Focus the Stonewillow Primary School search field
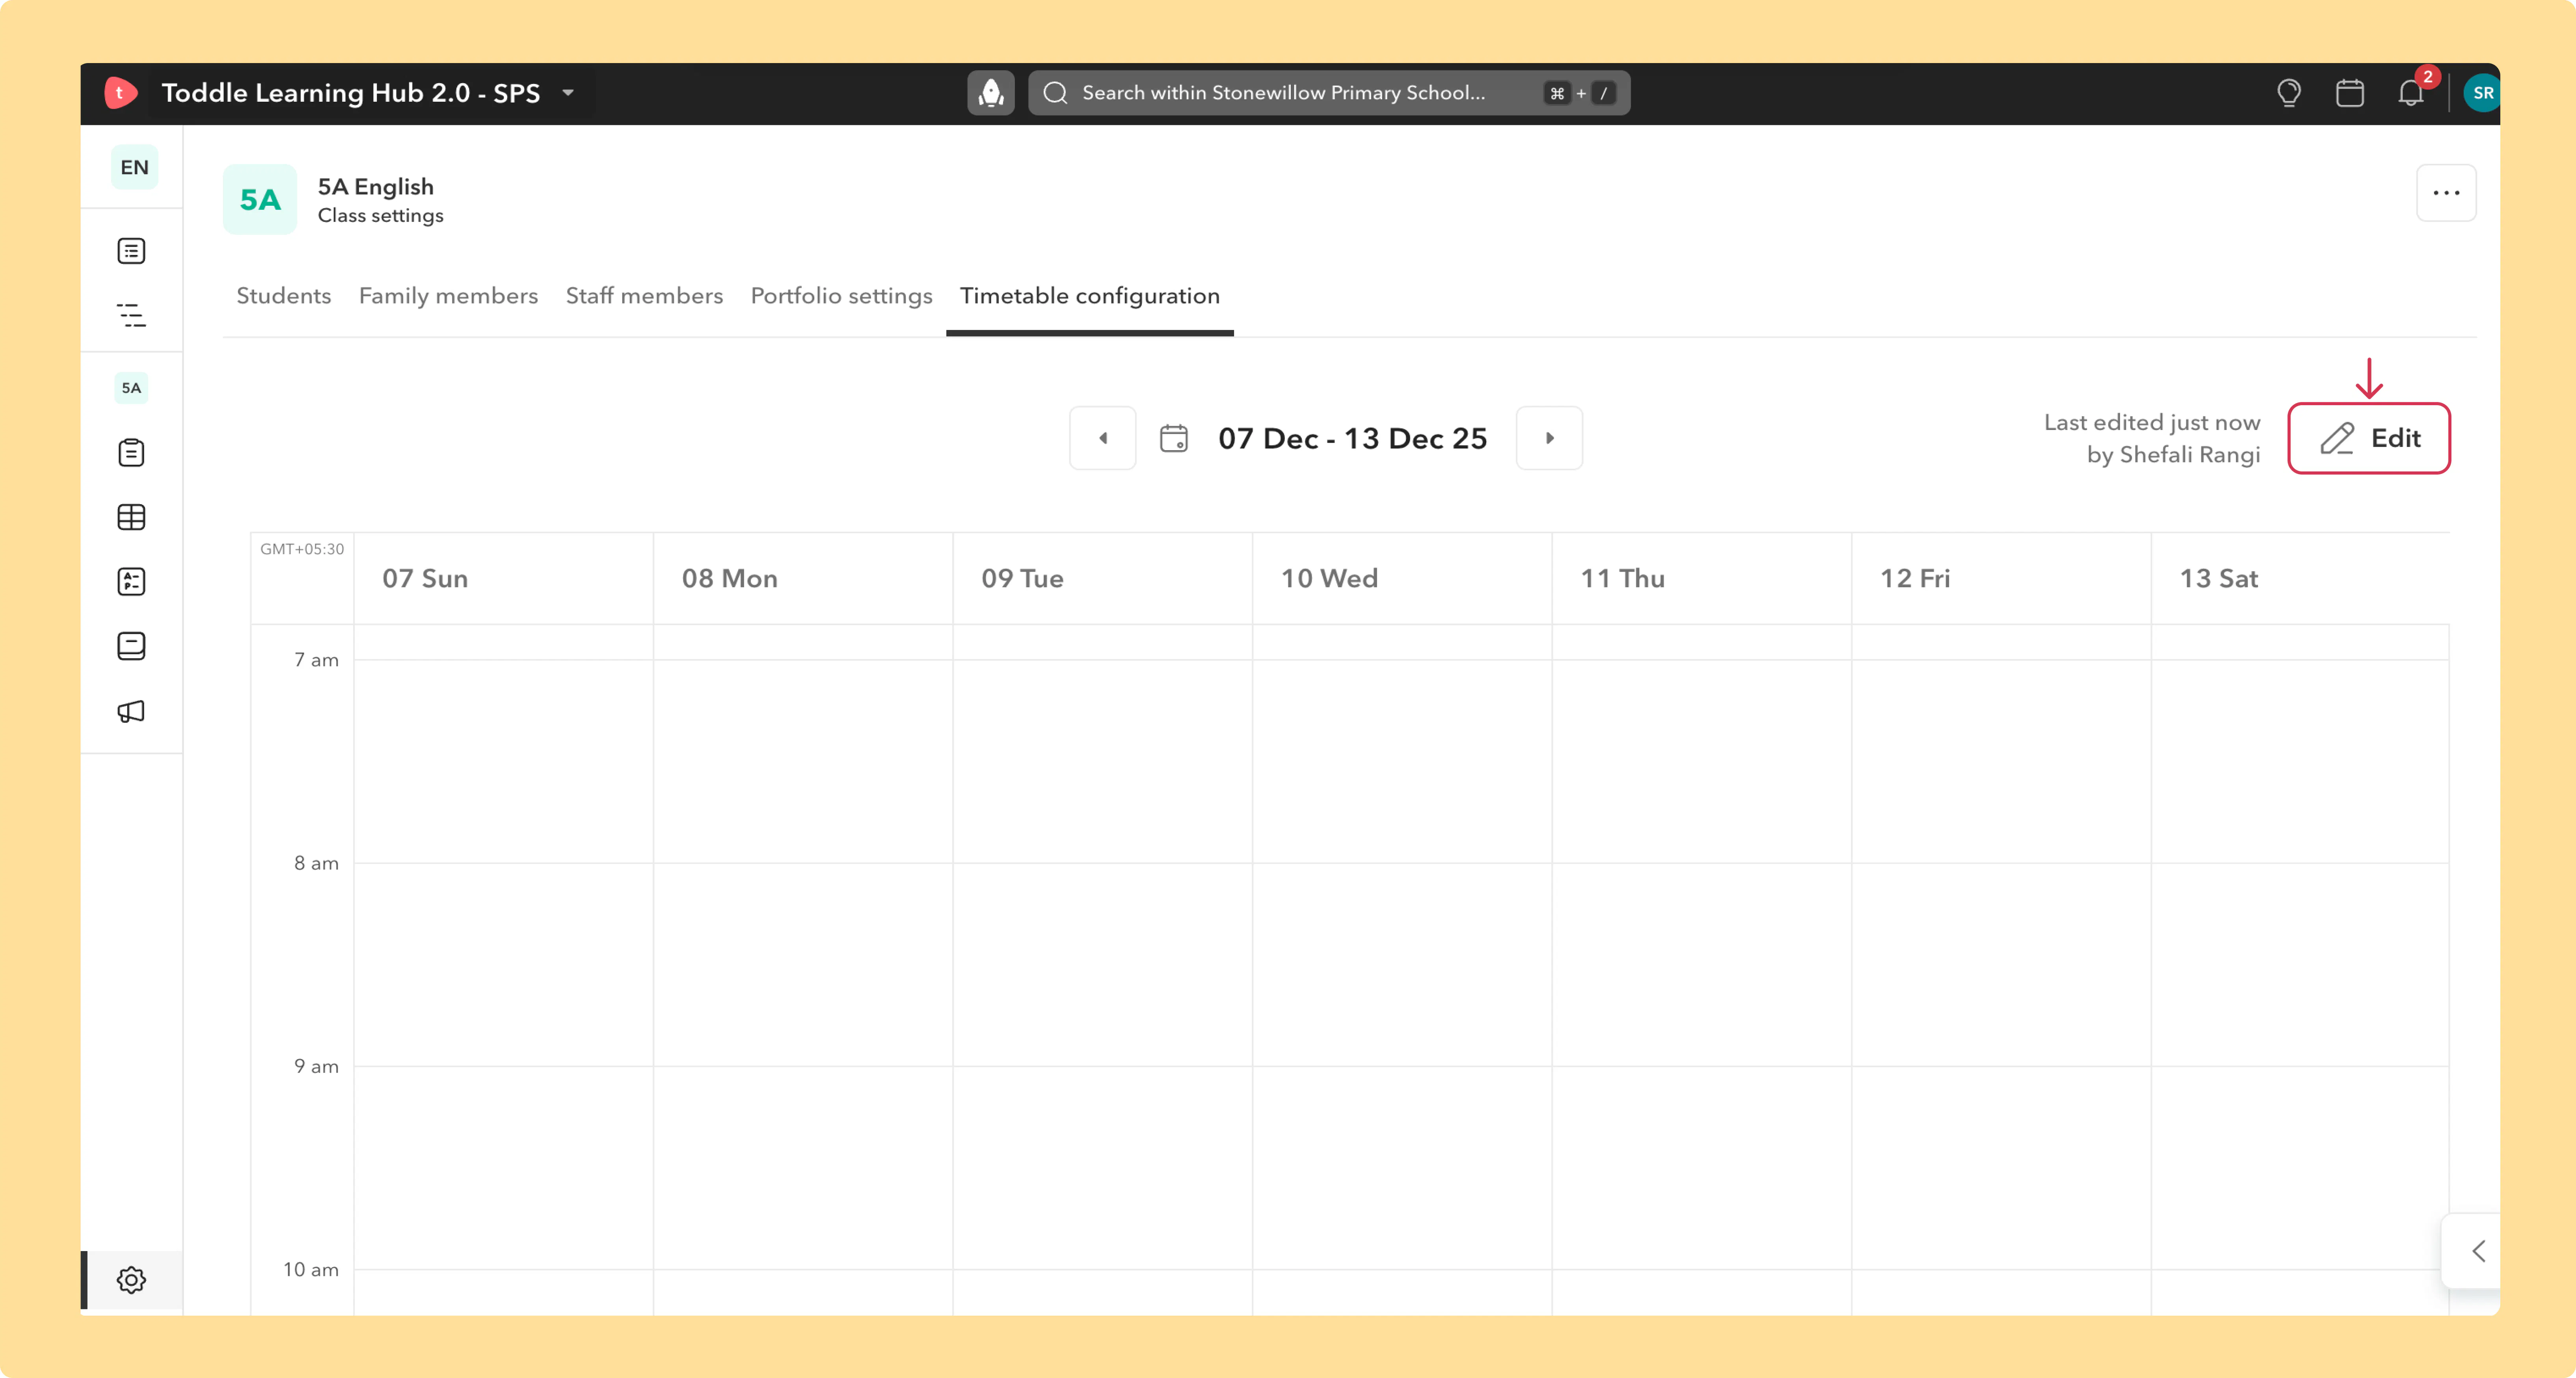The image size is (2576, 1378). pos(1329,93)
